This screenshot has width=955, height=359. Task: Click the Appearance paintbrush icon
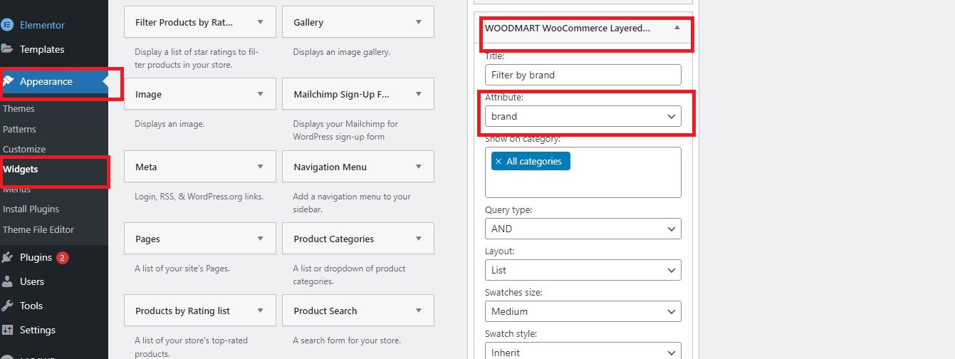8,81
